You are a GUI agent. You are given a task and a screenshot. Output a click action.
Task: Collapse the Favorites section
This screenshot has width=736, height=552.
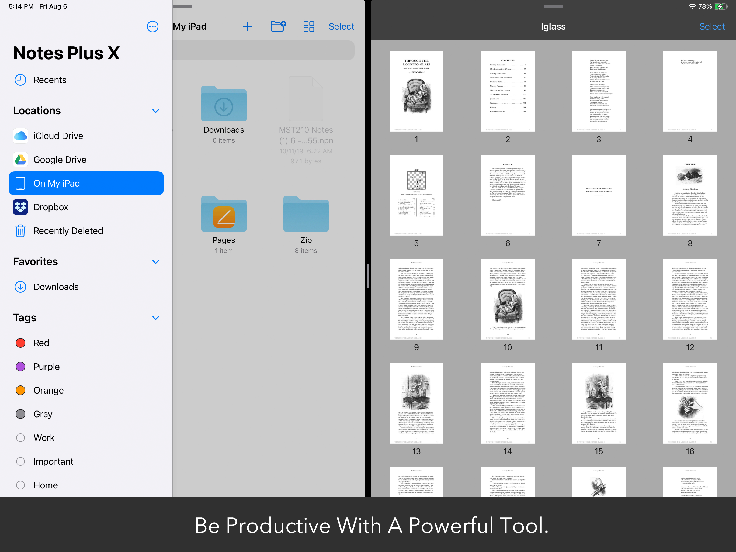155,262
